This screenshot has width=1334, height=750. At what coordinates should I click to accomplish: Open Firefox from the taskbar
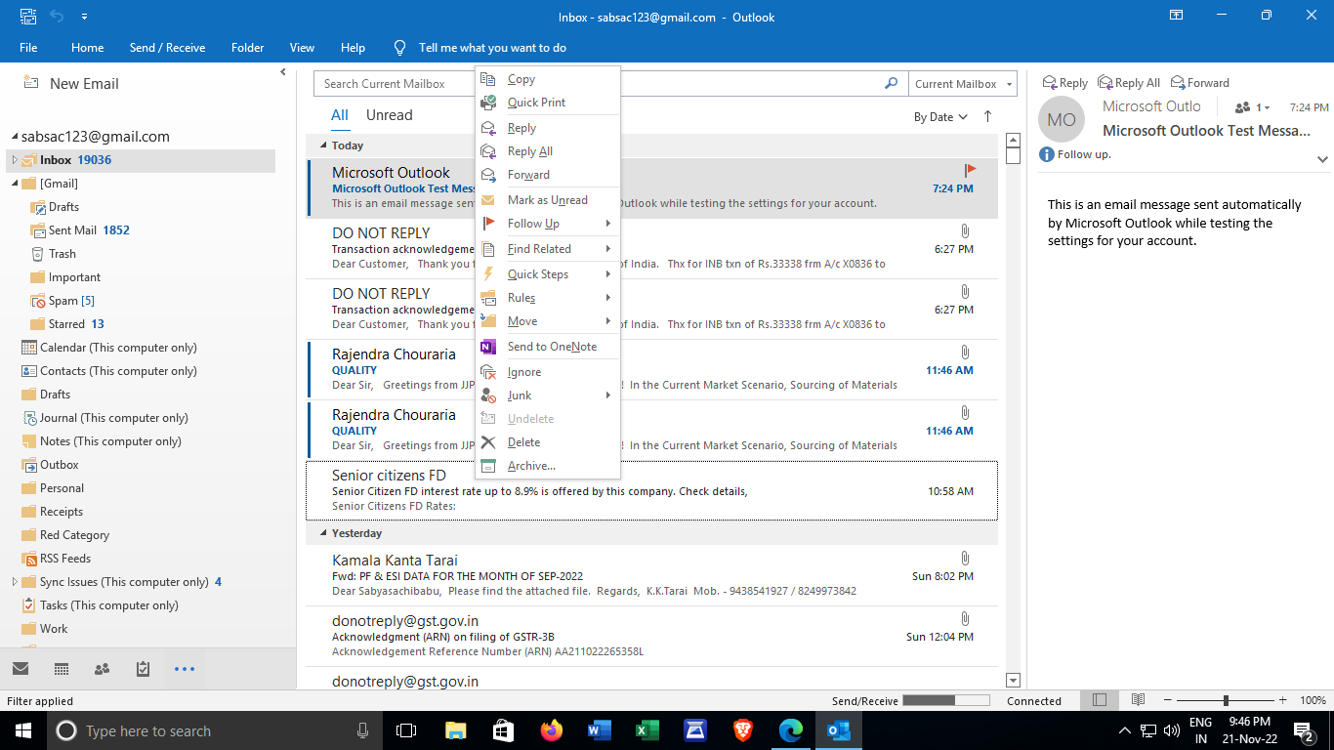552,730
